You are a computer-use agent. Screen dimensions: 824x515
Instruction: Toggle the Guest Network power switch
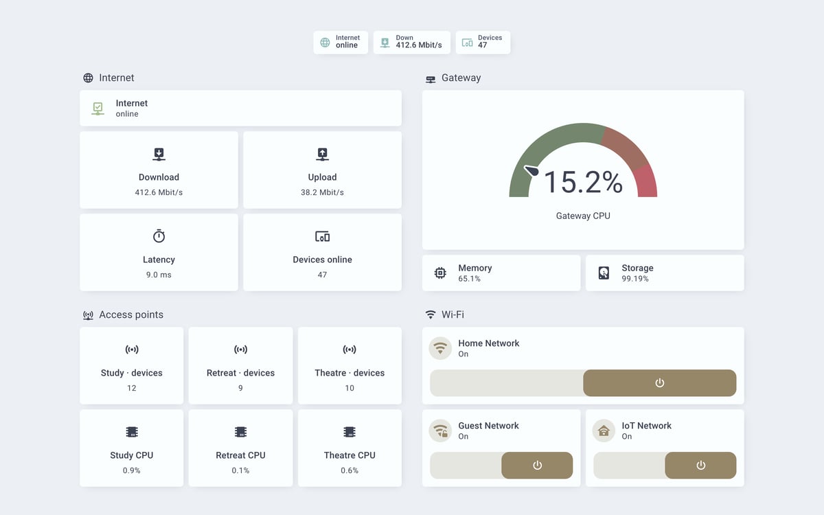501,466
